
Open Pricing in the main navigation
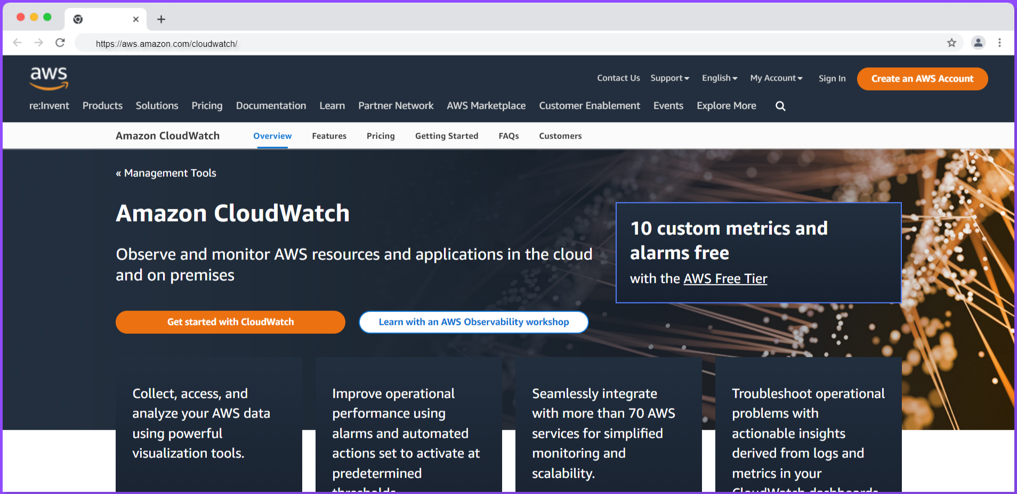(207, 105)
